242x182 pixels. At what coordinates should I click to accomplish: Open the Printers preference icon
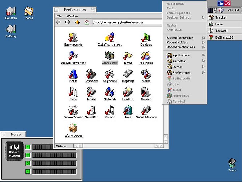(x=128, y=92)
